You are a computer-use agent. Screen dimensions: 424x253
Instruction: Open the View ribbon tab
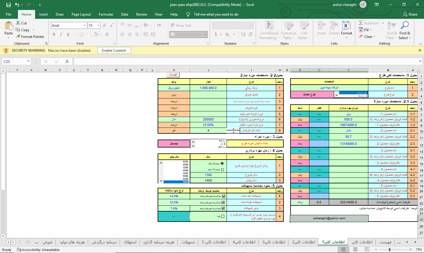[159, 14]
